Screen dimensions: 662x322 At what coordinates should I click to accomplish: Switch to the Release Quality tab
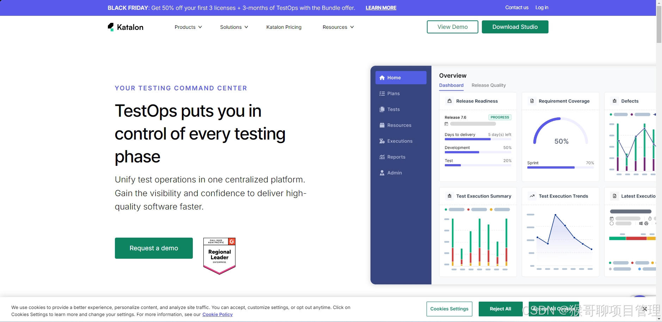tap(489, 85)
